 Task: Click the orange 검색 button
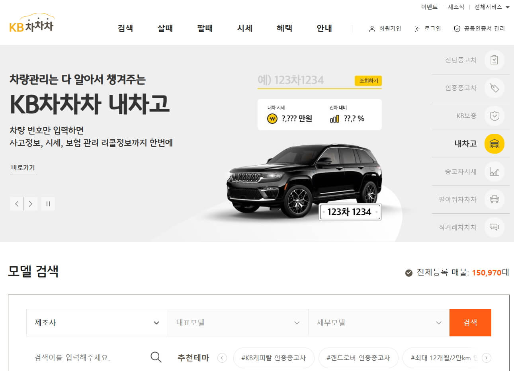(x=470, y=323)
